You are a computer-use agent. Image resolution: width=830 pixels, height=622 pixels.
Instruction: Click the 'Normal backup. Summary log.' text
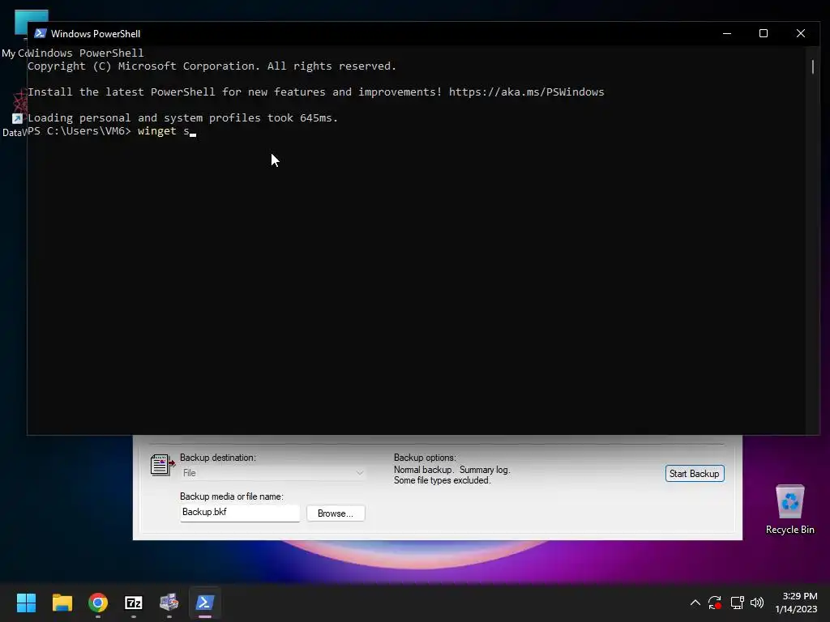451,470
